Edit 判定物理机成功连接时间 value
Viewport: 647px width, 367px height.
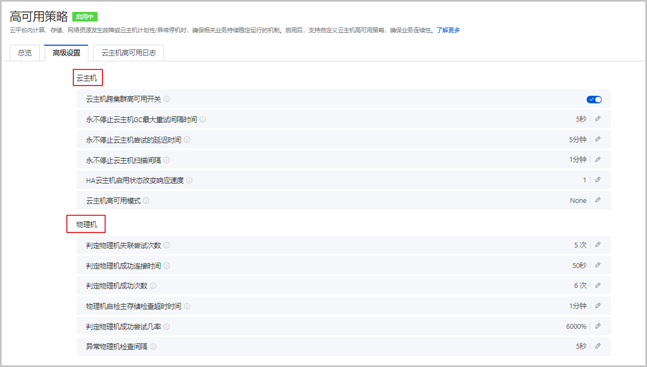pos(597,265)
